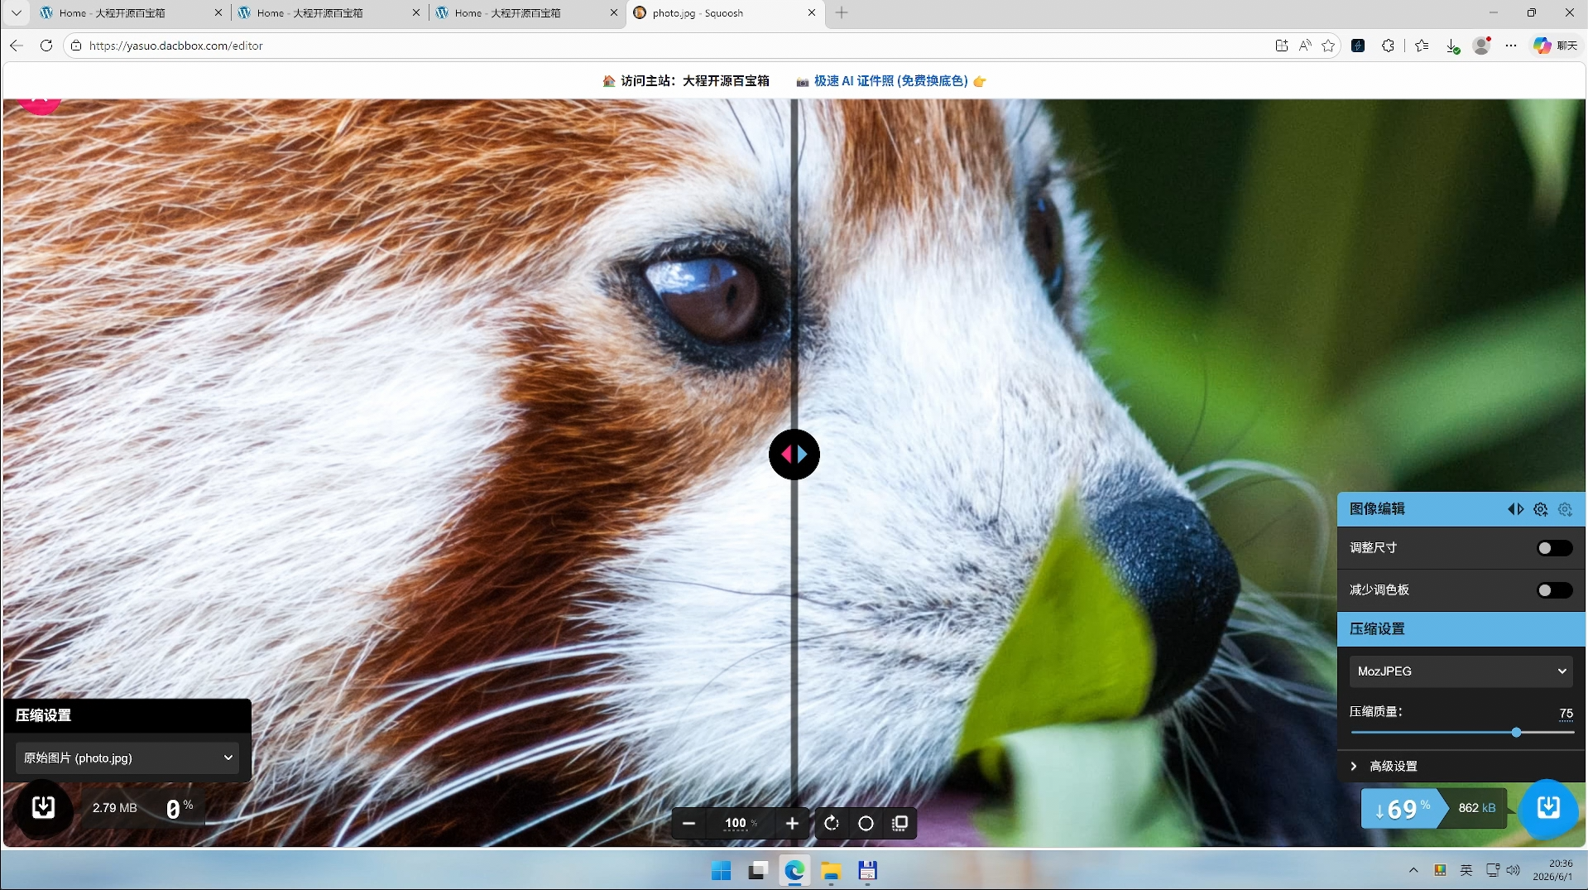Screen dimensions: 1588x890
Task: Open the Windows Start menu
Action: click(721, 871)
